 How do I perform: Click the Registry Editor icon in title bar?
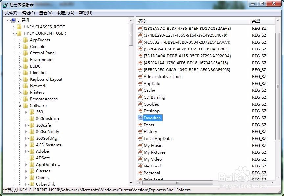click(5, 4)
